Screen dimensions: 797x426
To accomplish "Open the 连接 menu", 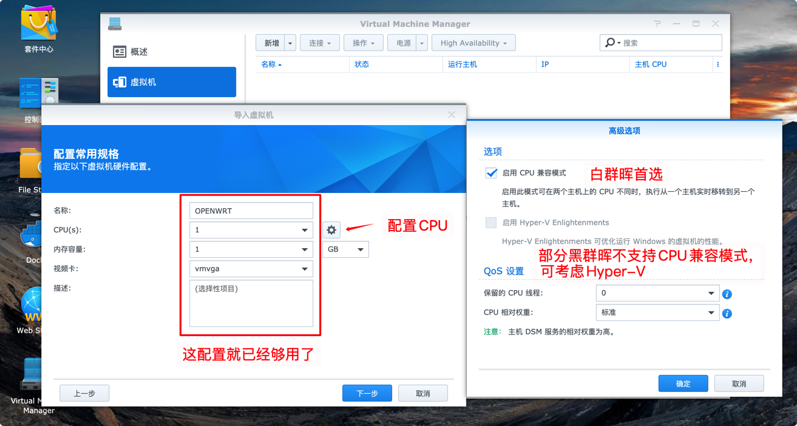I will tap(319, 43).
